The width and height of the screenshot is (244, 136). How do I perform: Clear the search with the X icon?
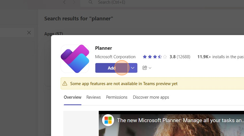(29, 33)
